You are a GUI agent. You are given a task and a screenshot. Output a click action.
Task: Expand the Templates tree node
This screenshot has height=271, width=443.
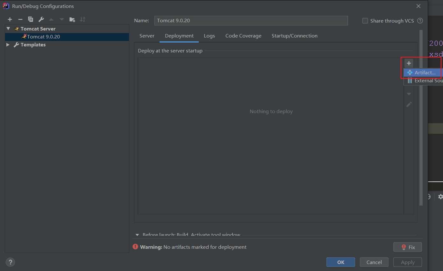click(x=8, y=45)
